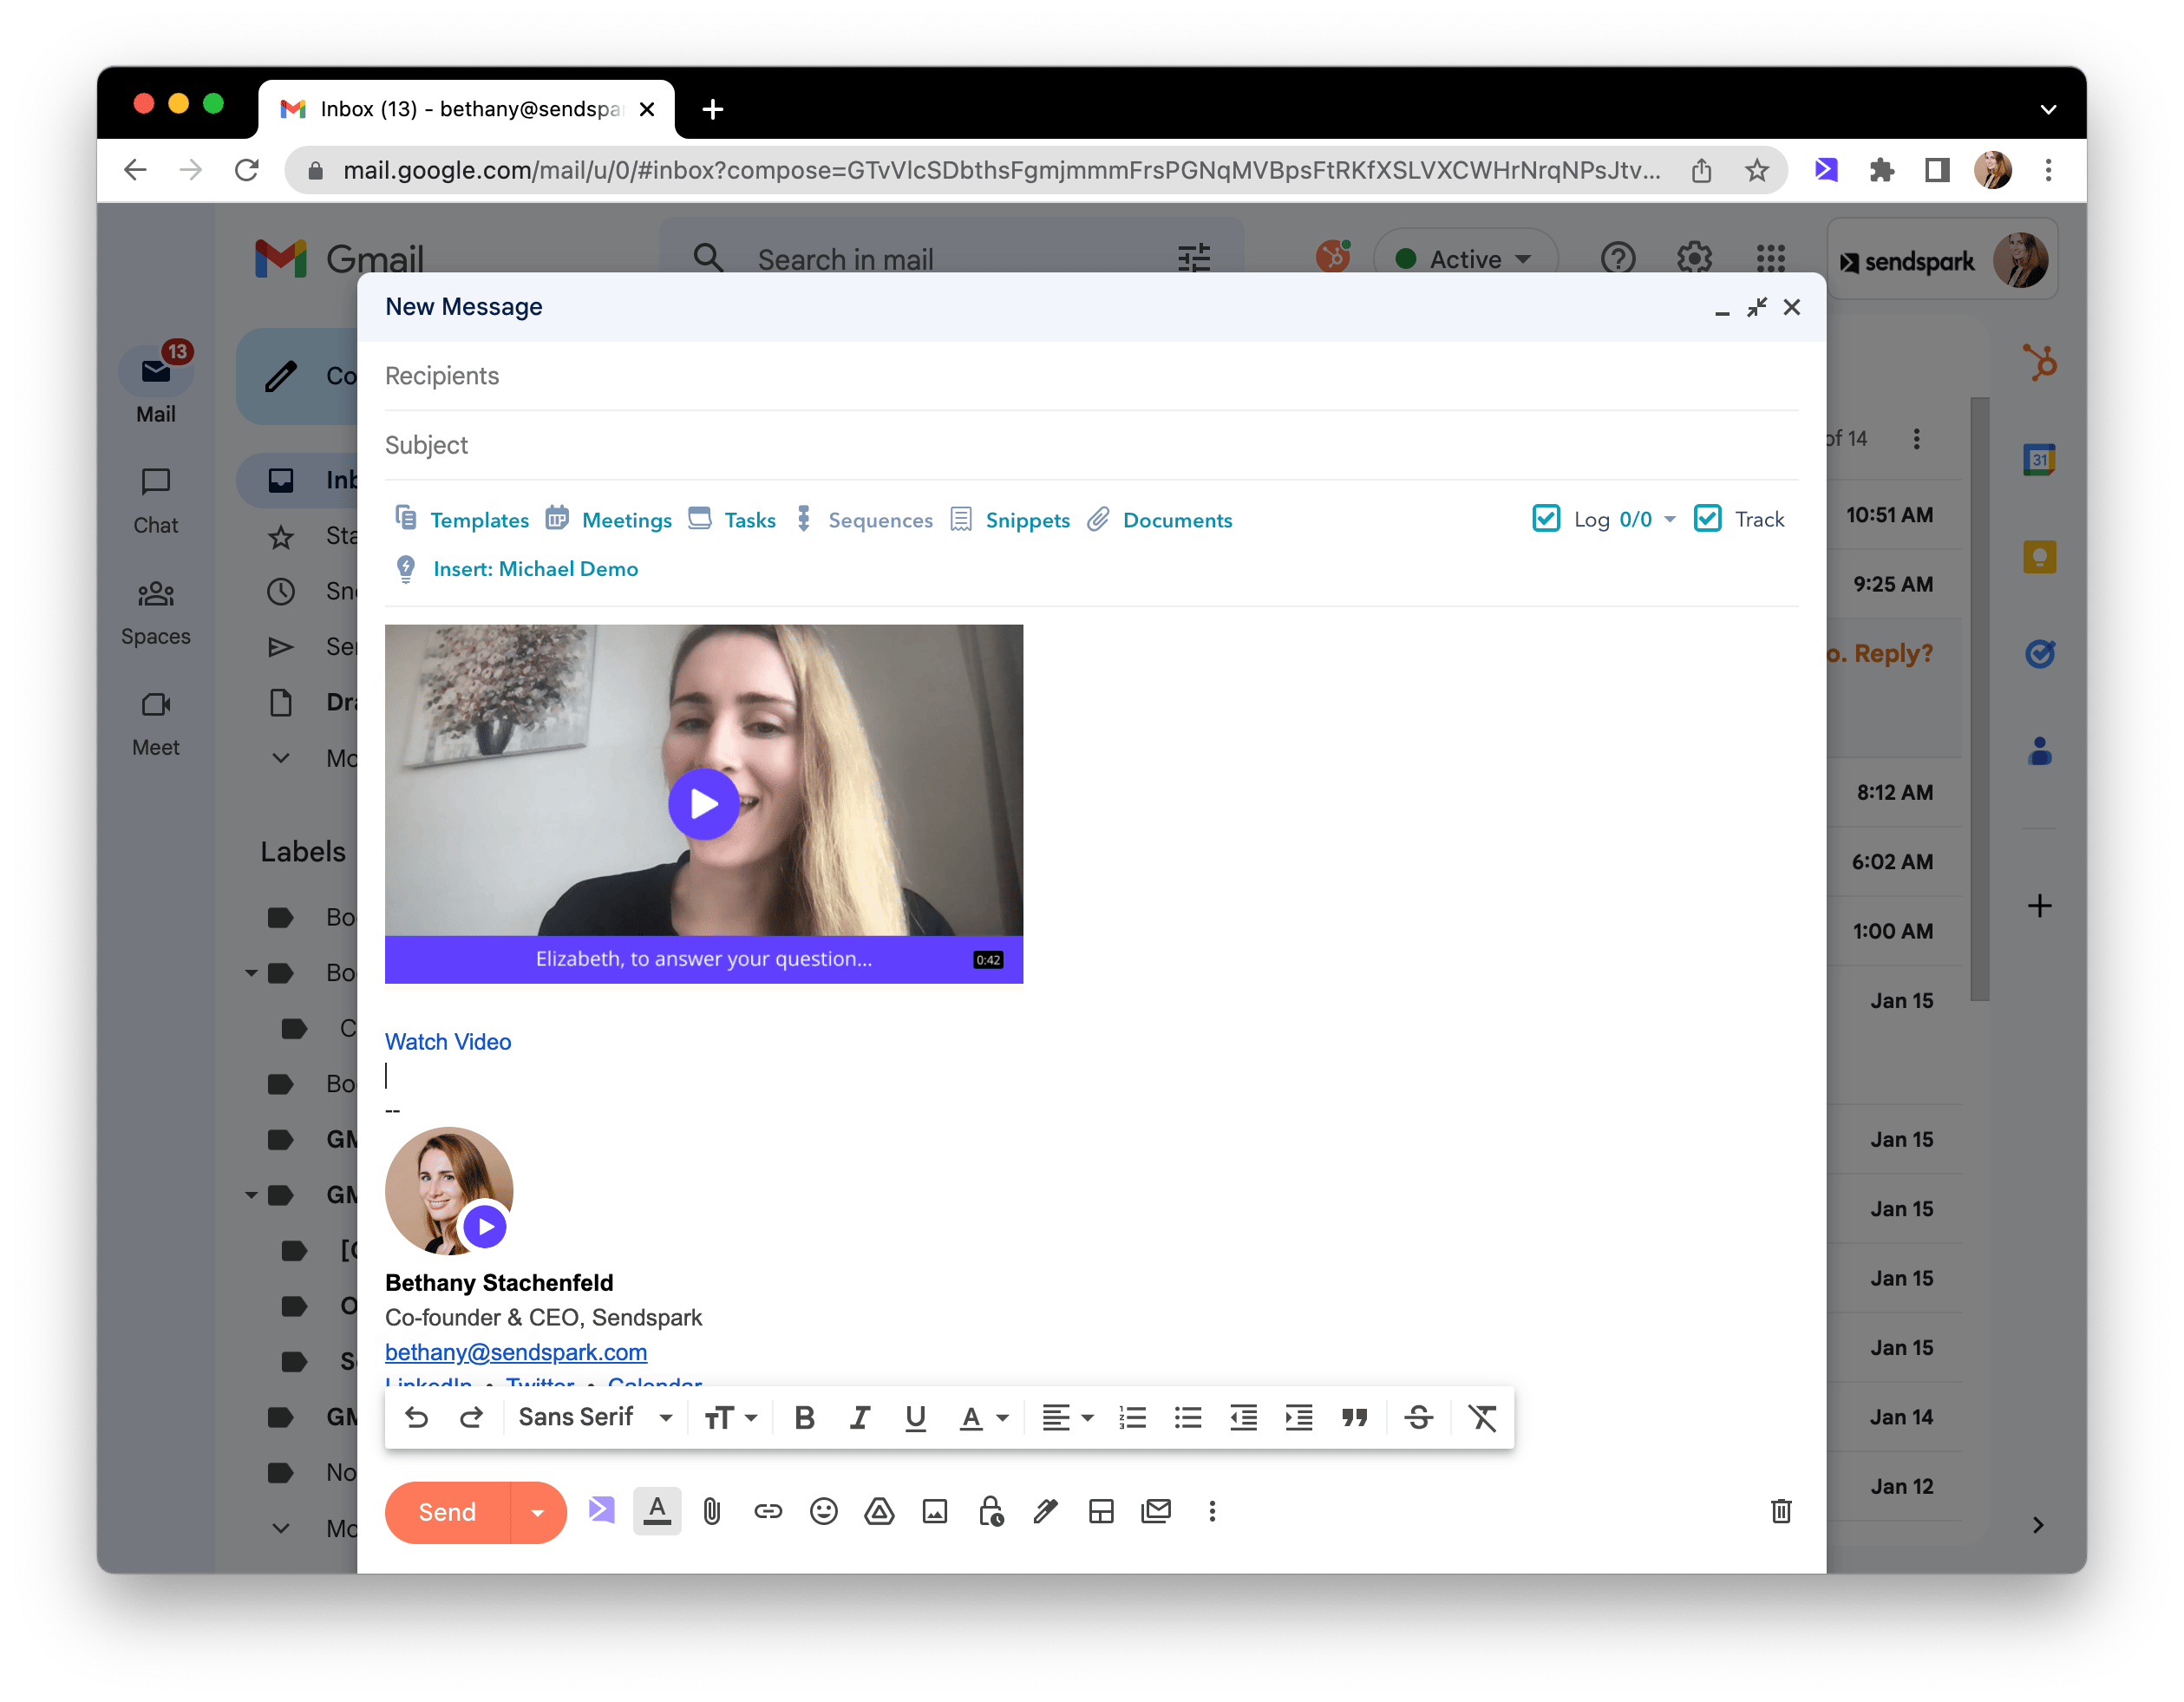Toggle the Track checkbox
Image resolution: width=2184 pixels, height=1702 pixels.
click(1707, 518)
